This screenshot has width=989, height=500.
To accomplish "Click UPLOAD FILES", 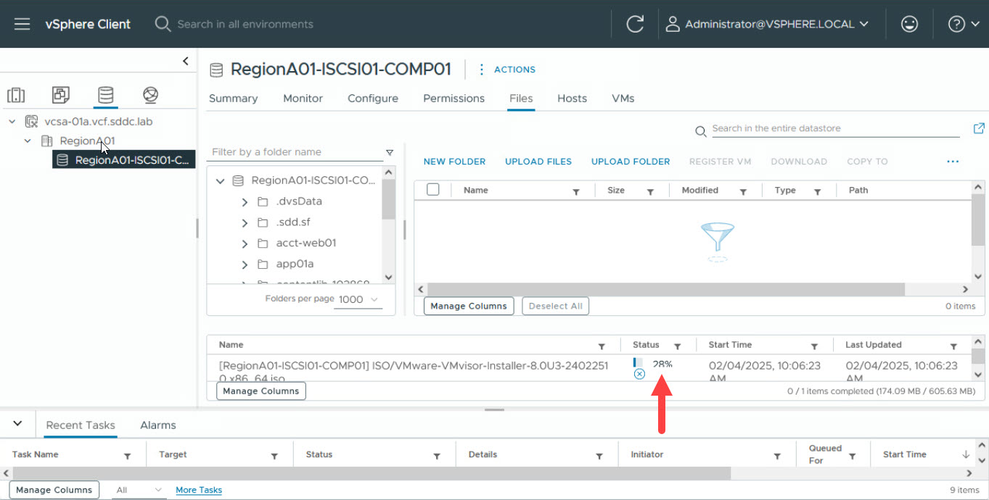I will tap(538, 162).
